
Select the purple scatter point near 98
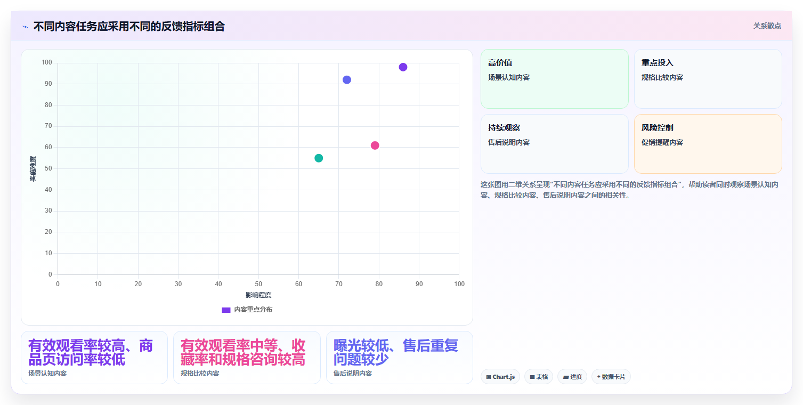tap(403, 67)
